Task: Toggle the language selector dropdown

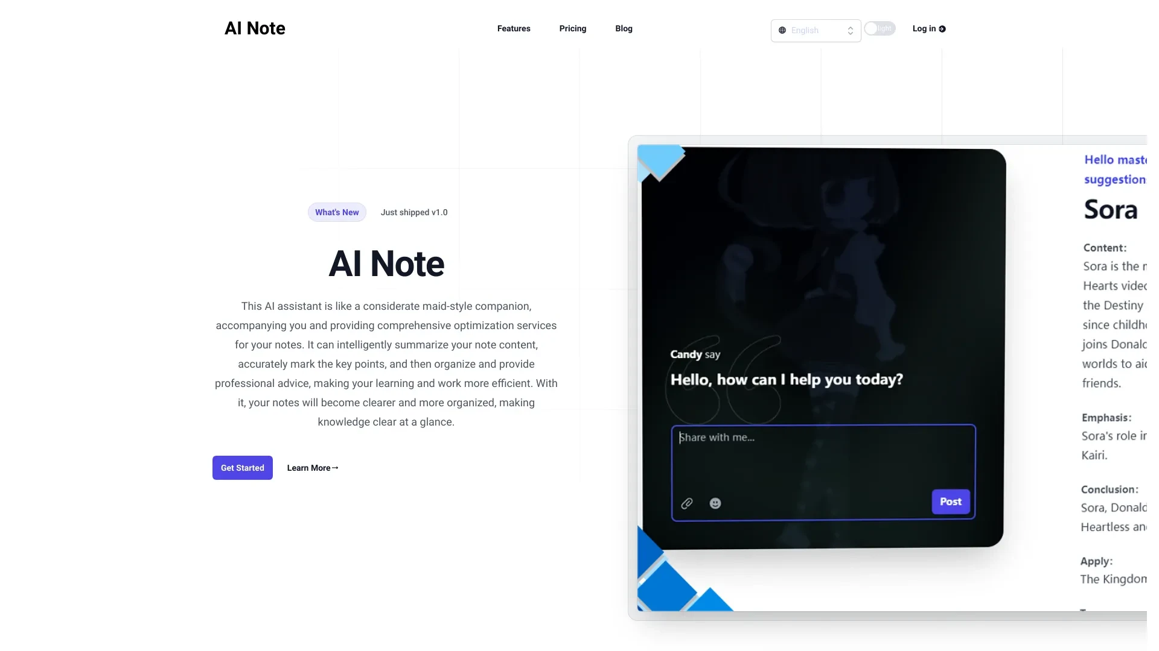Action: pyautogui.click(x=815, y=30)
